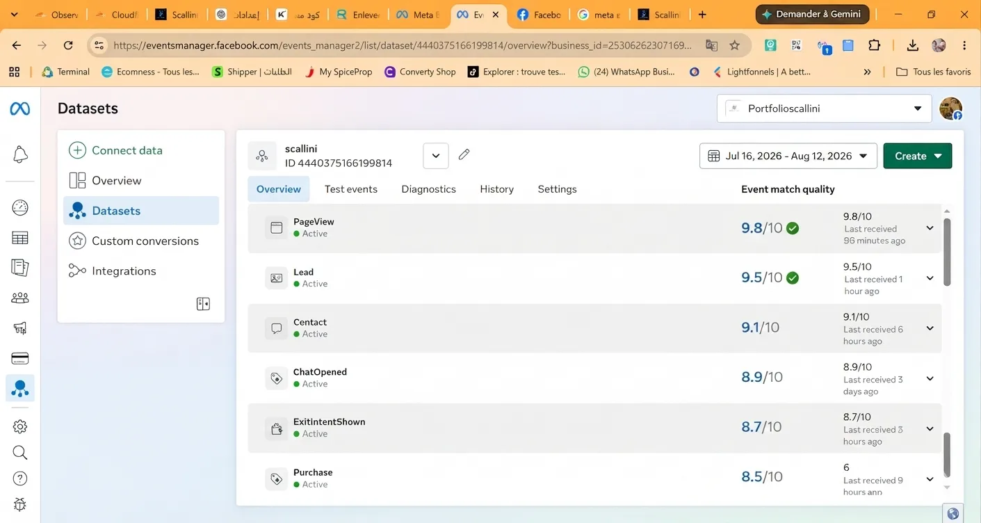Screen dimensions: 981x523
Task: Open the browser tab search chevron
Action: coord(14,15)
